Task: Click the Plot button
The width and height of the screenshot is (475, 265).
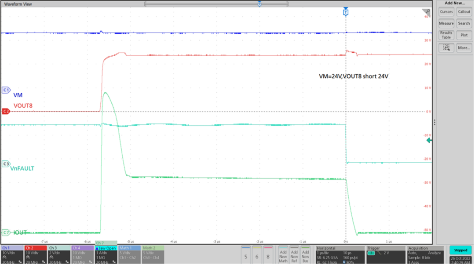Action: [464, 35]
